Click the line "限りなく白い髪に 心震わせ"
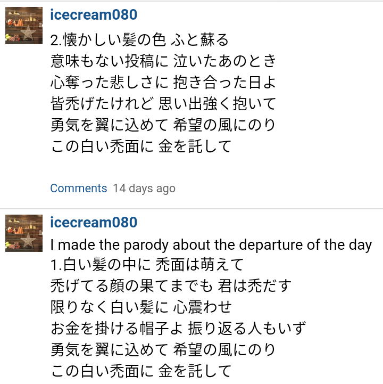Screen dimensions: 383x384 pos(141,307)
